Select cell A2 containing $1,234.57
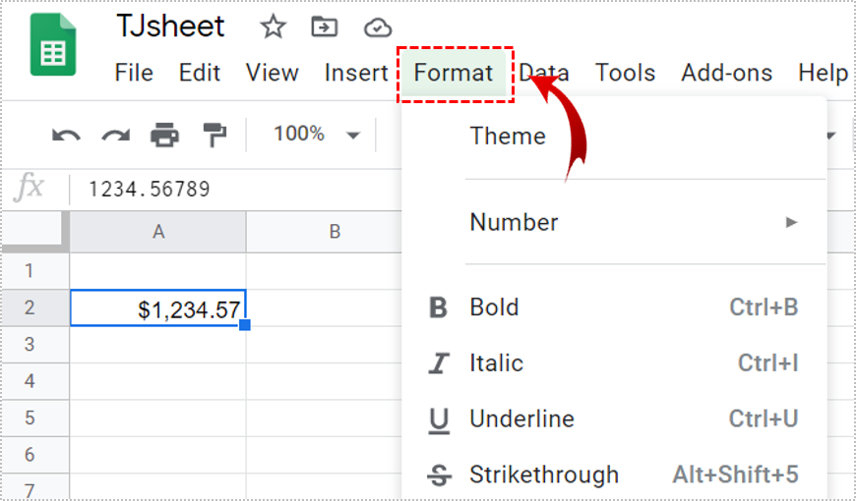856x501 pixels. click(x=157, y=308)
